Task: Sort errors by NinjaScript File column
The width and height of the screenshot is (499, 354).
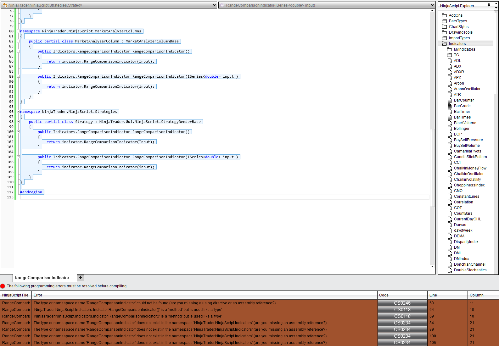Action: tap(16, 295)
